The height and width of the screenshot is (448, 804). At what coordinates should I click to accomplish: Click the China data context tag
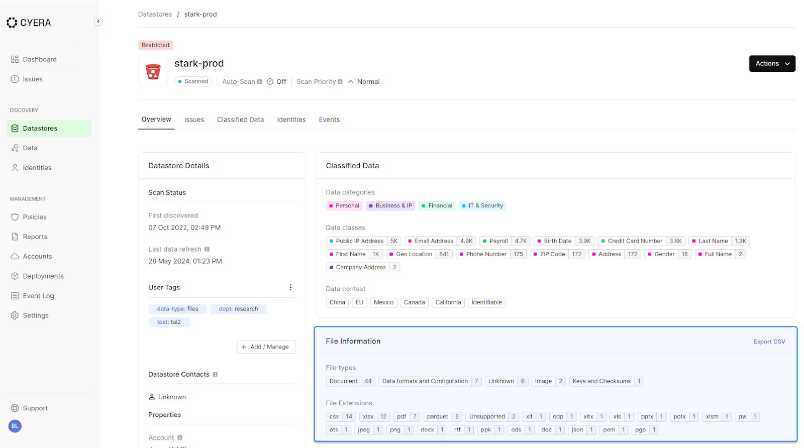tap(337, 302)
